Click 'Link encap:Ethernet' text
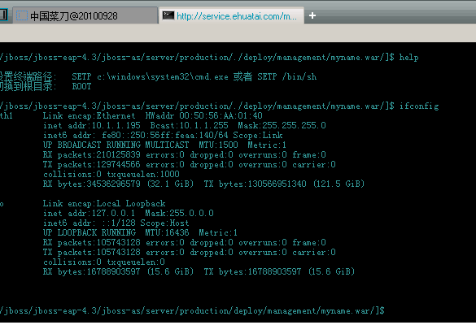Screen dimensions: 476x325 pos(89,115)
